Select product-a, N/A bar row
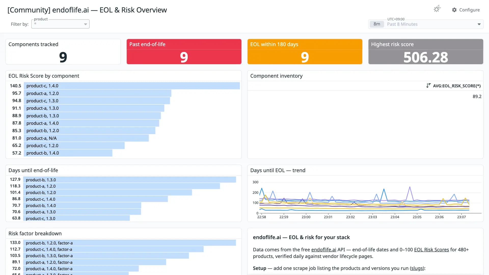 [86, 138]
